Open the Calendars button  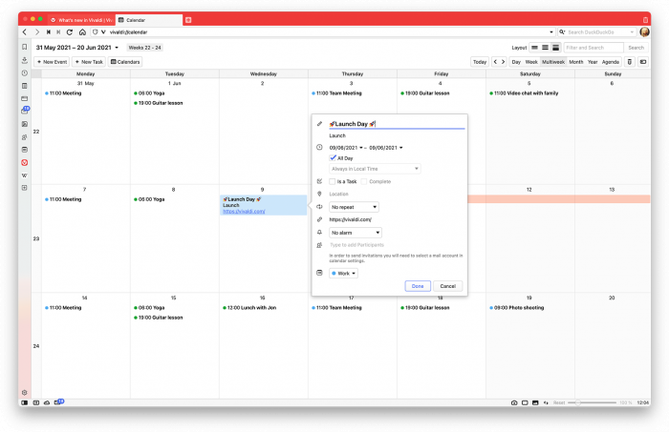click(125, 62)
